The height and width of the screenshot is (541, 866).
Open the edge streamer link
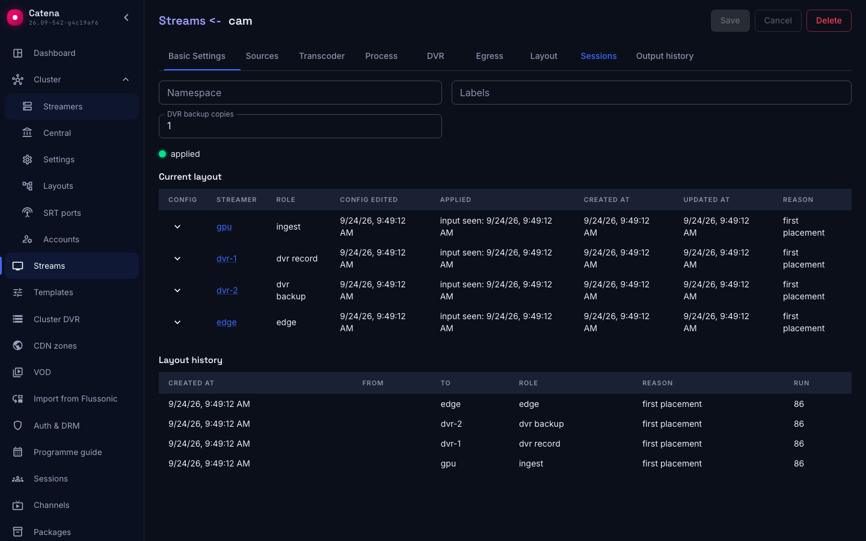point(226,322)
